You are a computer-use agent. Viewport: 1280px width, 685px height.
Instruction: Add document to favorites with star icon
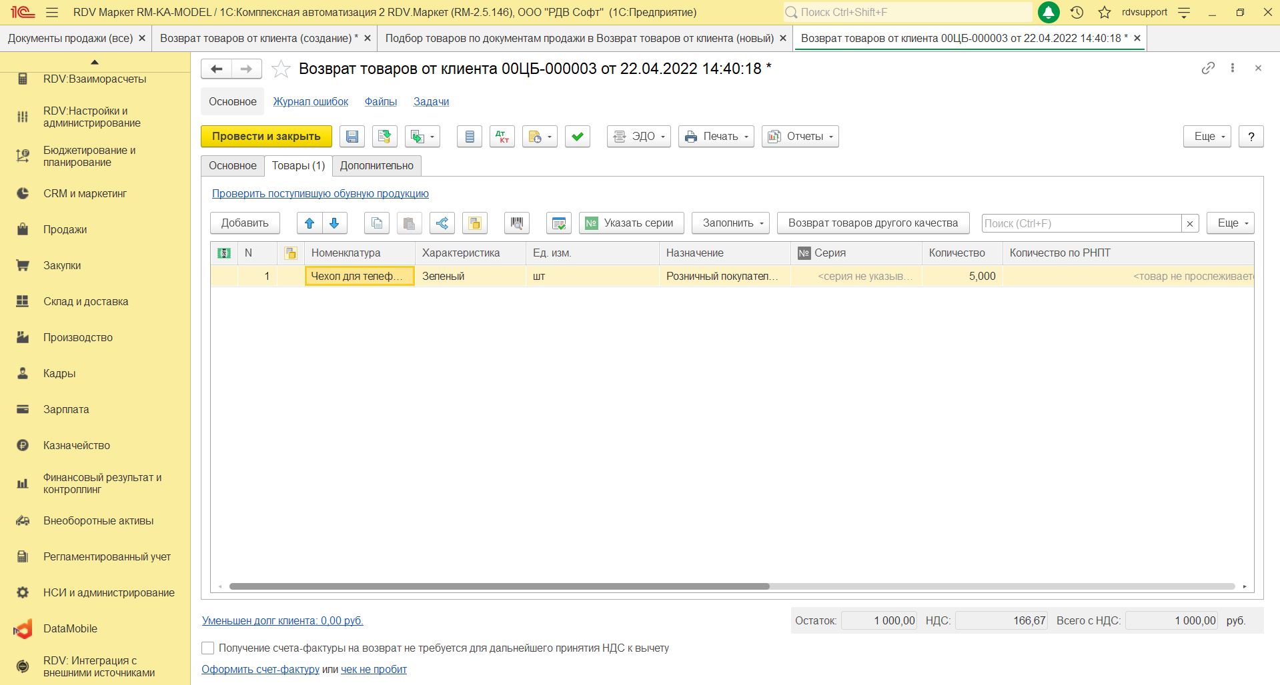point(281,69)
